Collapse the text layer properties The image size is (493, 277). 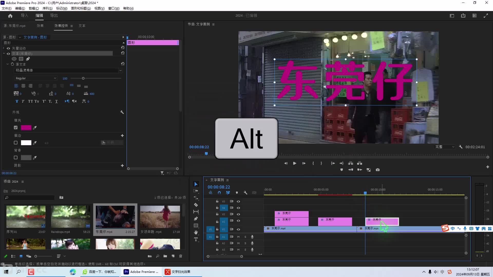pyautogui.click(x=4, y=54)
